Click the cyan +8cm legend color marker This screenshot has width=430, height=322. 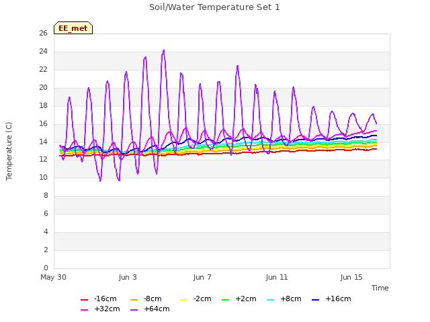[270, 300]
